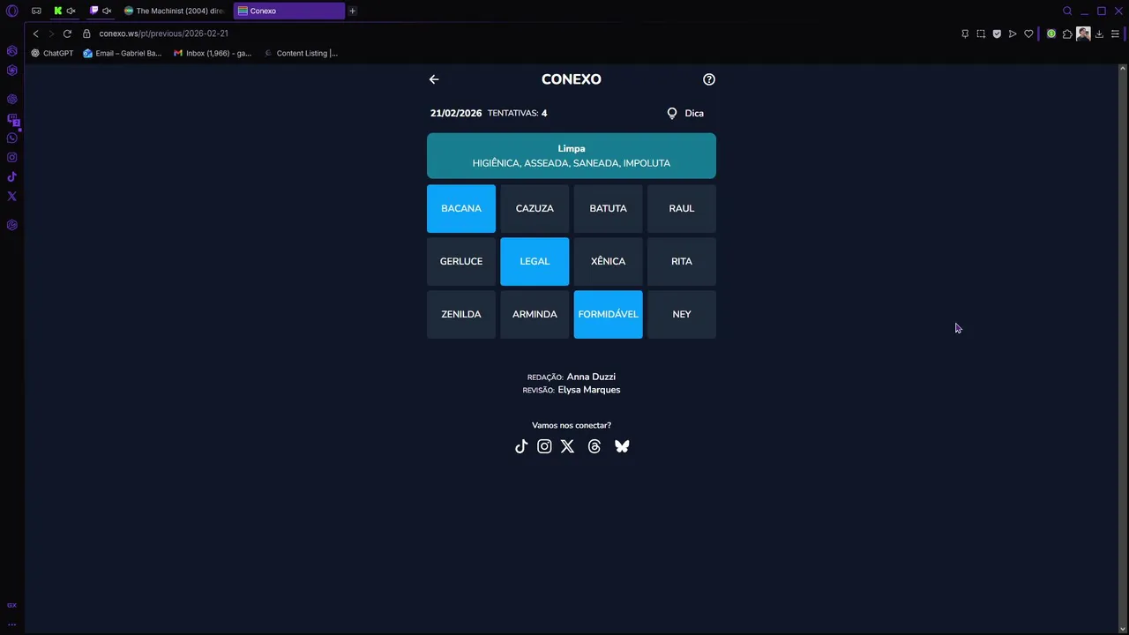1129x635 pixels.
Task: Open the green dollar extension icon
Action: [1051, 34]
